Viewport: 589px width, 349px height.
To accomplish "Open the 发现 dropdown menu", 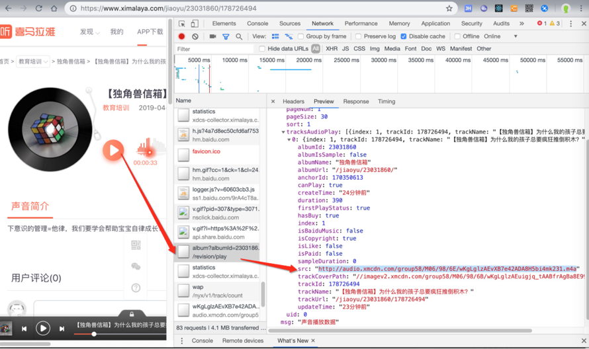I will point(89,32).
